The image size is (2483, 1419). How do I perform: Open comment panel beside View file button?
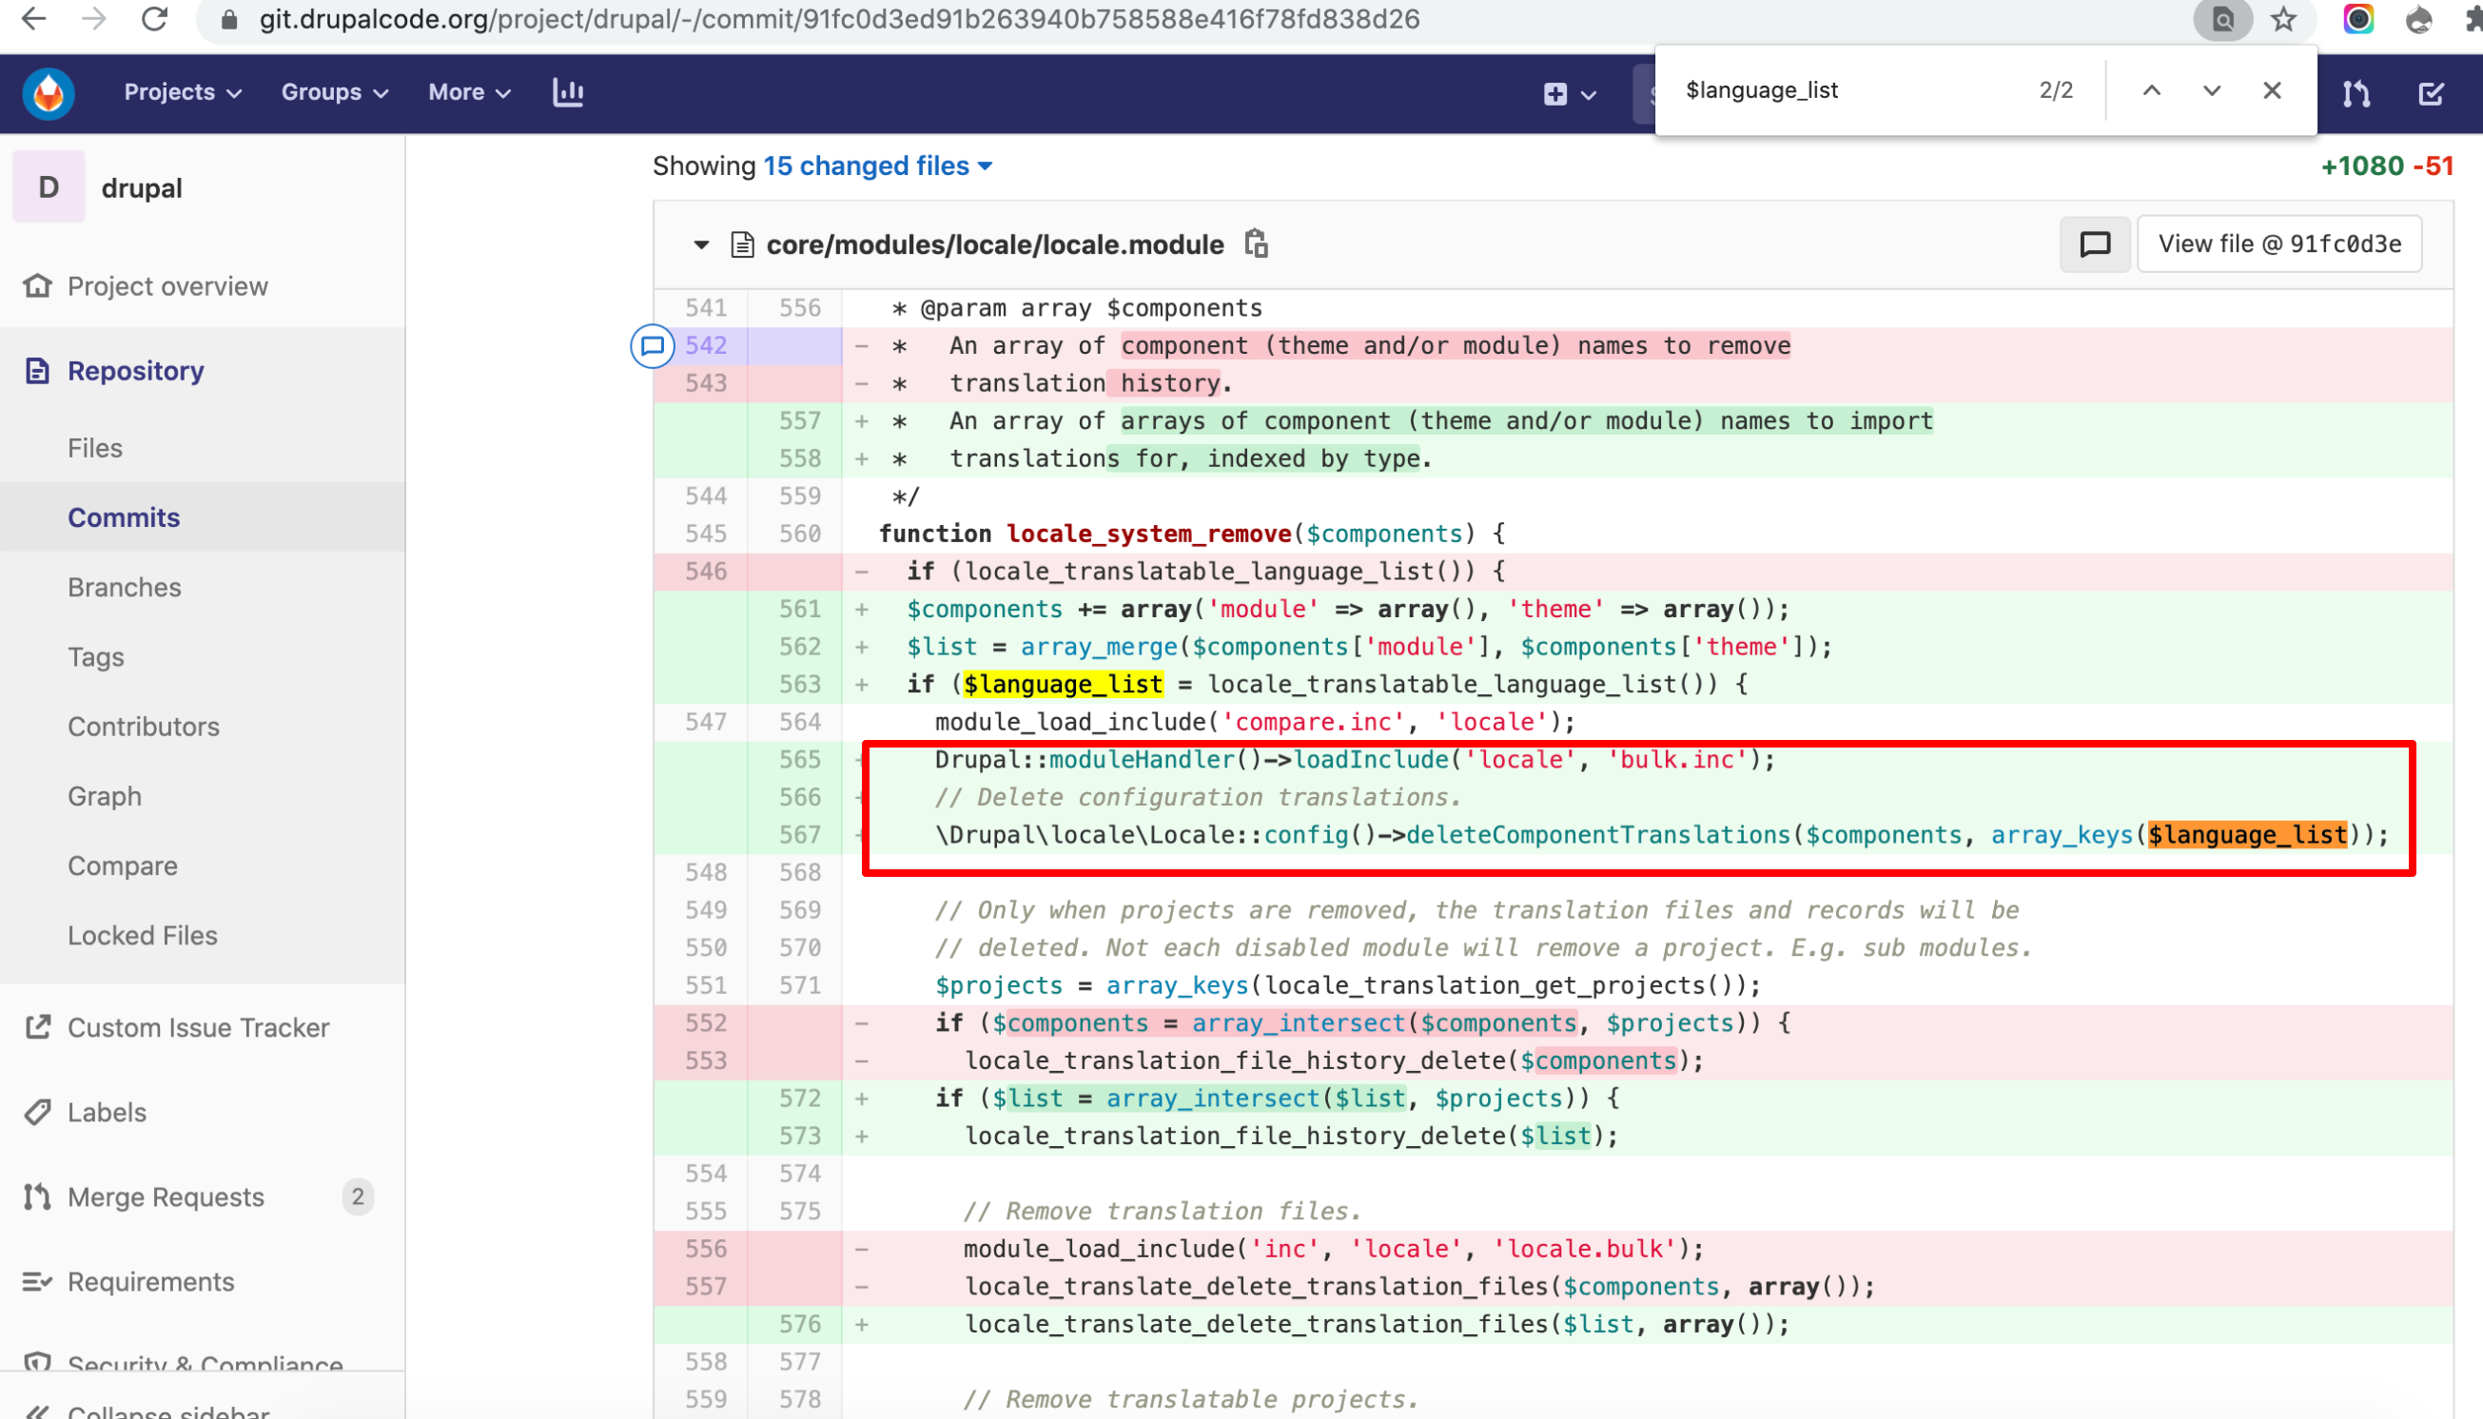click(2094, 243)
